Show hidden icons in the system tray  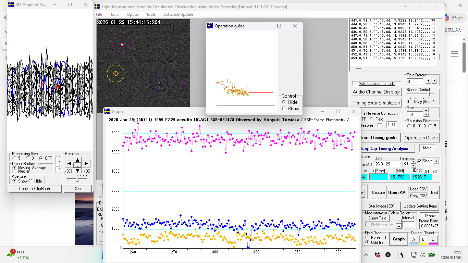(x=366, y=255)
